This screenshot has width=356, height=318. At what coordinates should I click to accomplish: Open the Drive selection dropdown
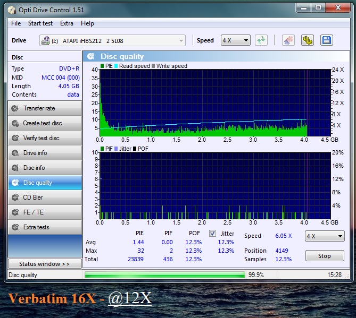pyautogui.click(x=112, y=40)
